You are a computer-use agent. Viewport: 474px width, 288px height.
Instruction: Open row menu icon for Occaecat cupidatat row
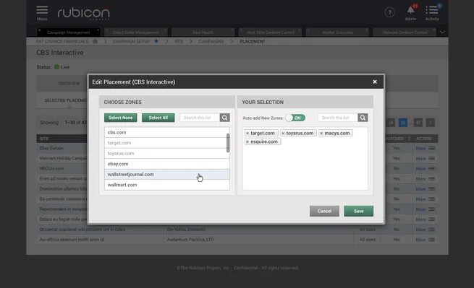tap(432, 230)
